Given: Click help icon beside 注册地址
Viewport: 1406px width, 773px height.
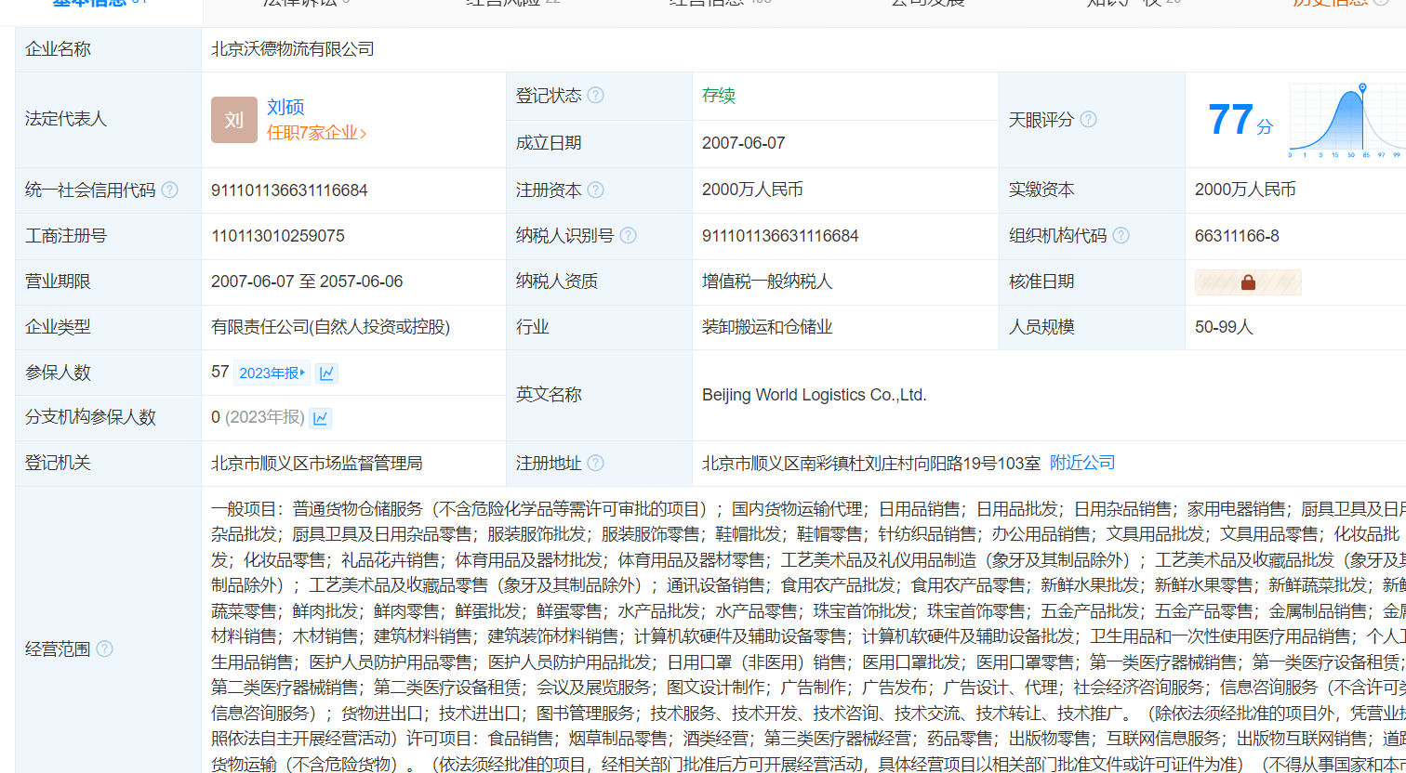Looking at the screenshot, I should click(x=596, y=463).
